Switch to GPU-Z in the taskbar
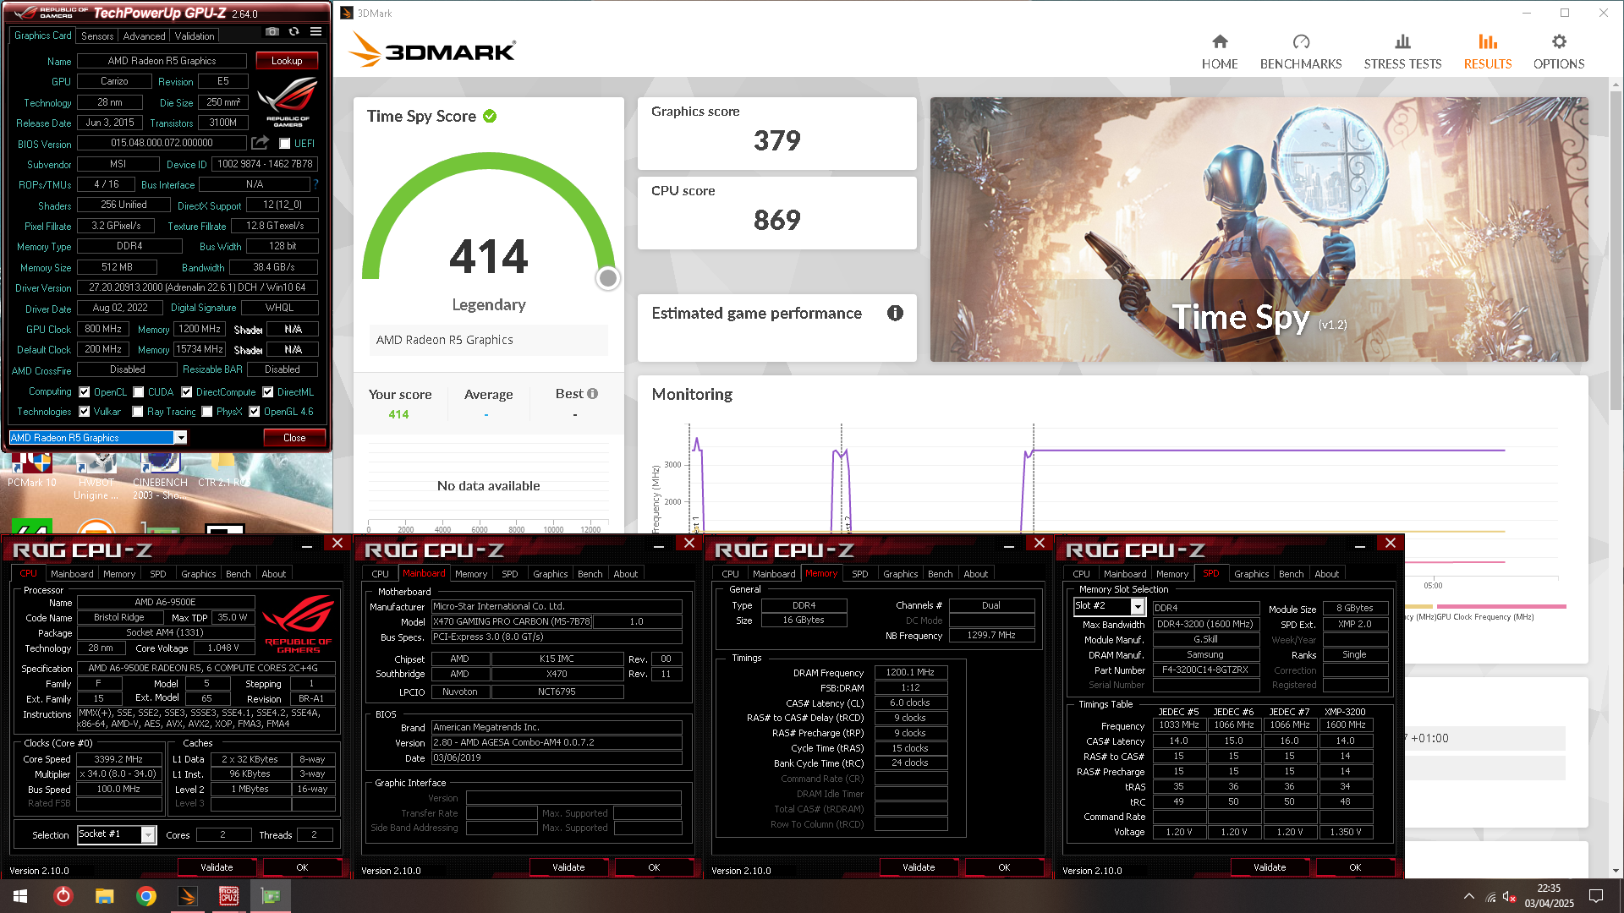This screenshot has height=913, width=1624. (x=271, y=896)
